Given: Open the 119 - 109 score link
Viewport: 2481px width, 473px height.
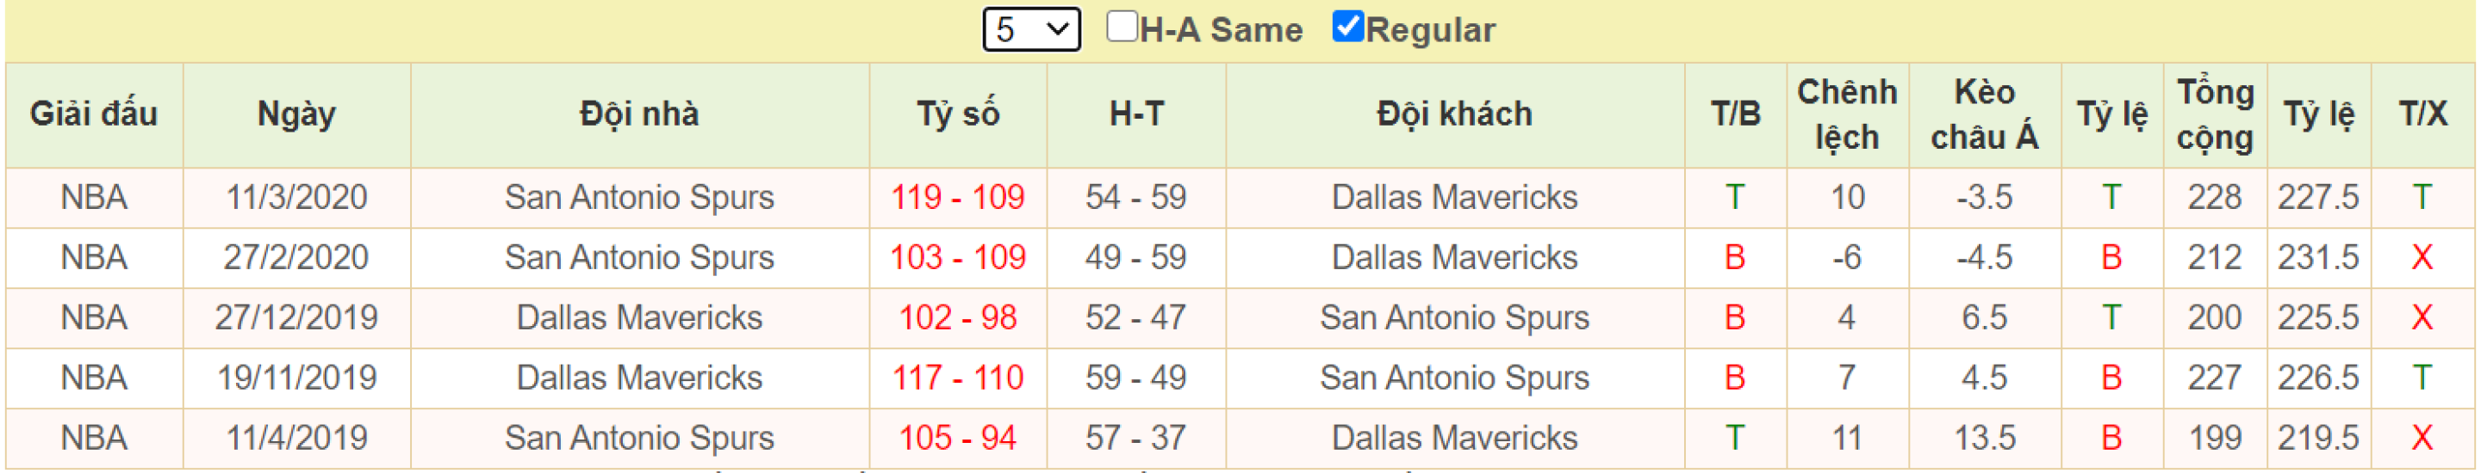Looking at the screenshot, I should (x=957, y=197).
